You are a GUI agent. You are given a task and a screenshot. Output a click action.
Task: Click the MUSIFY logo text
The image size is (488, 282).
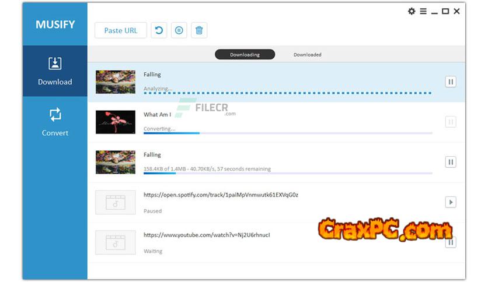point(55,25)
